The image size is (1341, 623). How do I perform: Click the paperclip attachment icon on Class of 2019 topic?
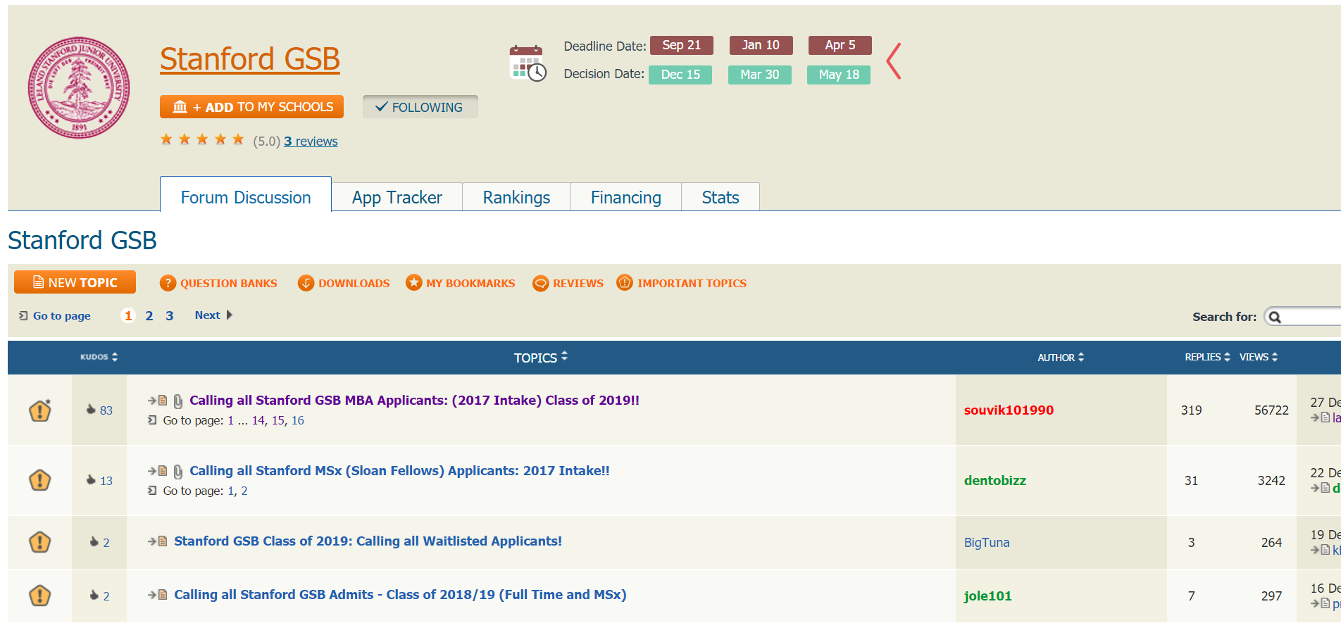(x=178, y=401)
